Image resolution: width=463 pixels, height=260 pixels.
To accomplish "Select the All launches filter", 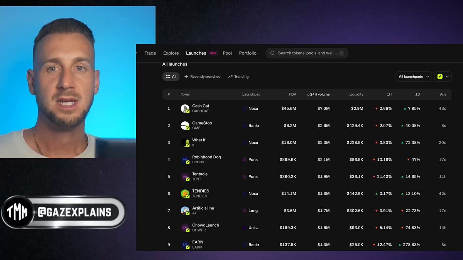I will [171, 77].
